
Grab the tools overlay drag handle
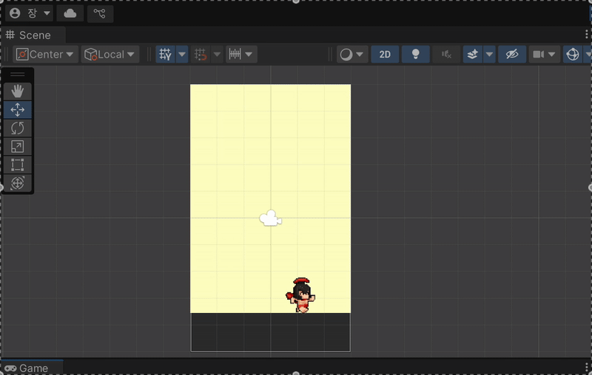click(x=17, y=75)
